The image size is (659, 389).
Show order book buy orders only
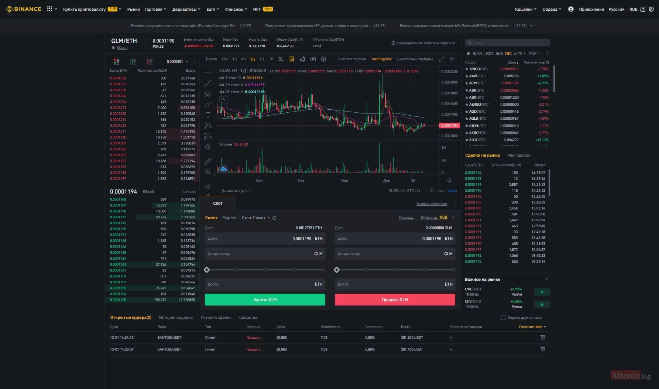click(x=133, y=62)
